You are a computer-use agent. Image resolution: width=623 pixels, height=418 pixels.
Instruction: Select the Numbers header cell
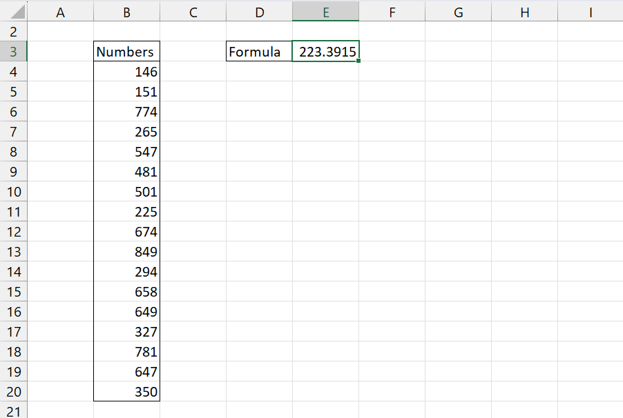click(x=126, y=52)
